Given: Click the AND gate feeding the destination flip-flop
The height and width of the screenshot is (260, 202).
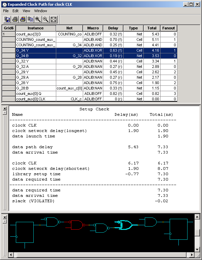Looking at the screenshot, I should 150,222.
